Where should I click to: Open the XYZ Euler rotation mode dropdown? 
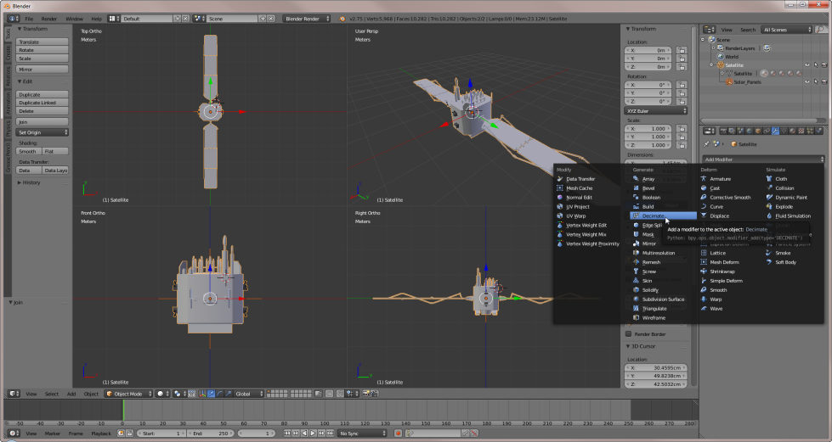coord(656,110)
